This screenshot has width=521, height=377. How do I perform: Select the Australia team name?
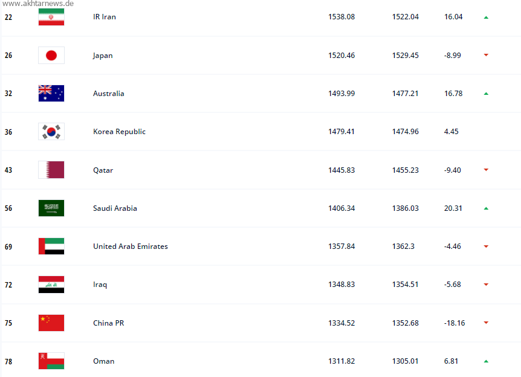[109, 94]
